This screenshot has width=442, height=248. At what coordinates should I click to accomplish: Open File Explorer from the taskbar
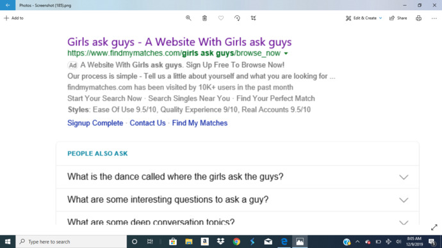tap(189, 242)
